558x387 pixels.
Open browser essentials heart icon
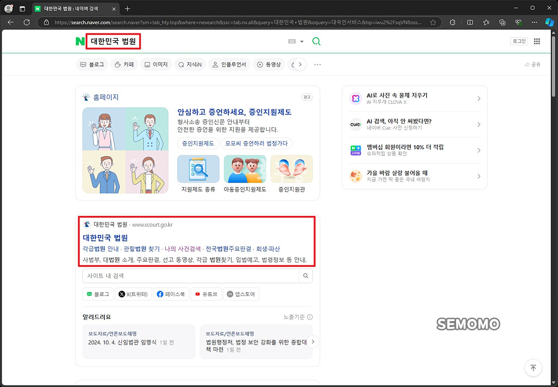coord(518,22)
